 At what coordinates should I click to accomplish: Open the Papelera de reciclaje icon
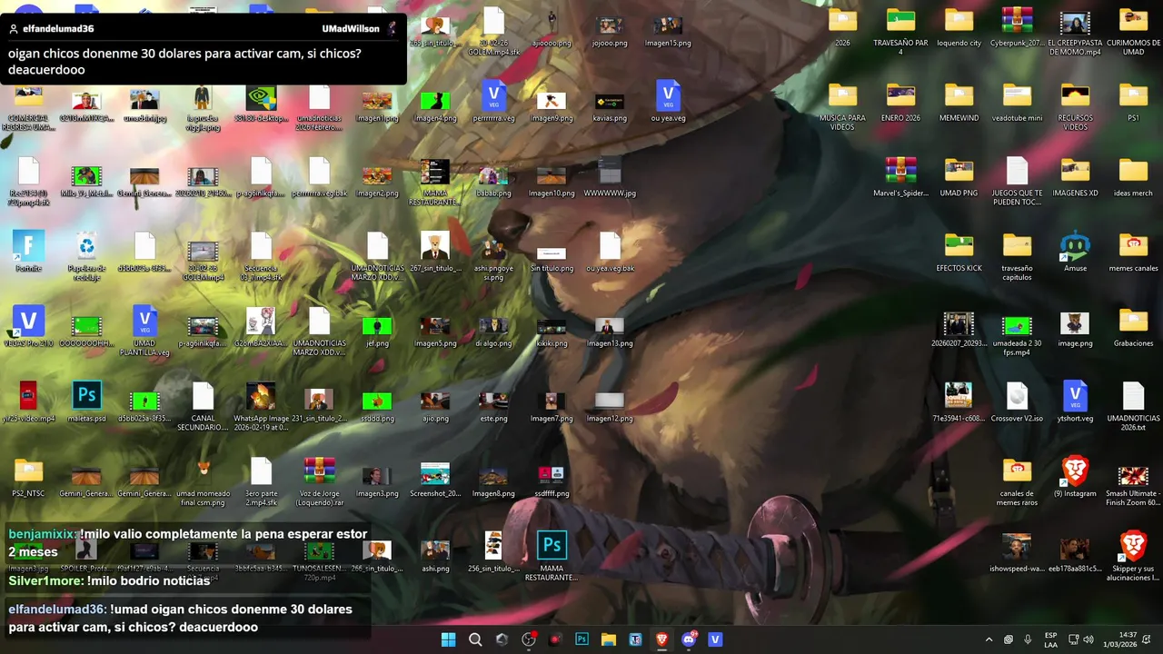point(86,252)
